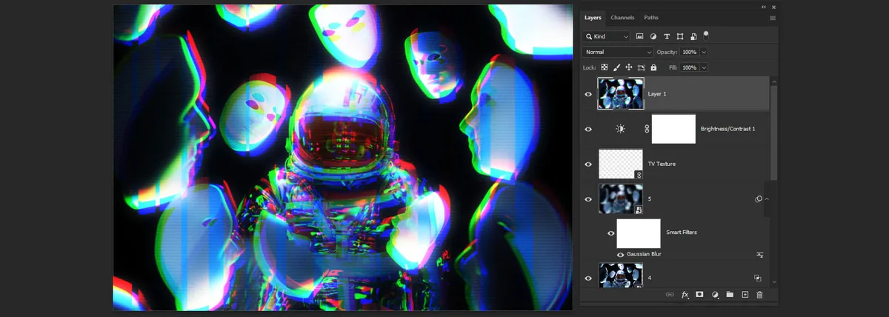Select the layer 5 thumbnail
The width and height of the screenshot is (889, 317).
(621, 199)
